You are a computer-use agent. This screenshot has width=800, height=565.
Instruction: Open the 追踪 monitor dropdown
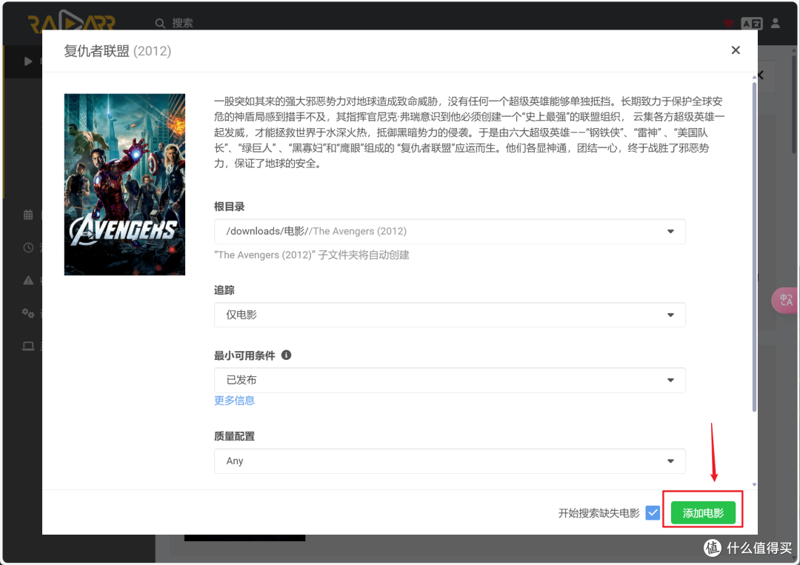coord(450,315)
